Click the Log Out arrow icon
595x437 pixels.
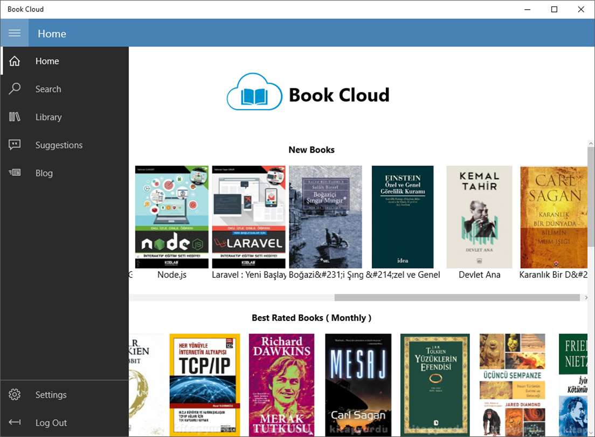pyautogui.click(x=15, y=422)
